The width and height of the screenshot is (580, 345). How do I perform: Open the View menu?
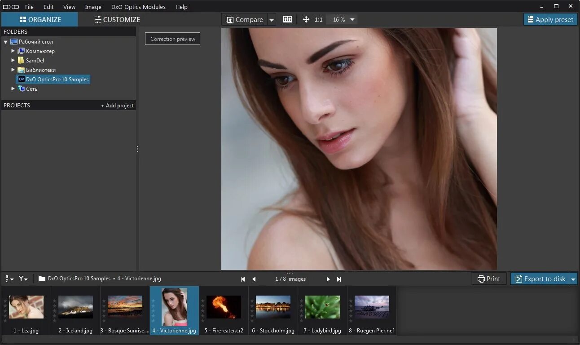(69, 7)
